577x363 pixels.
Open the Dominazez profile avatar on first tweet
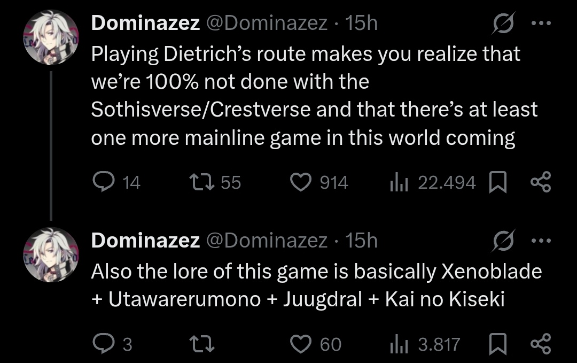[51, 37]
